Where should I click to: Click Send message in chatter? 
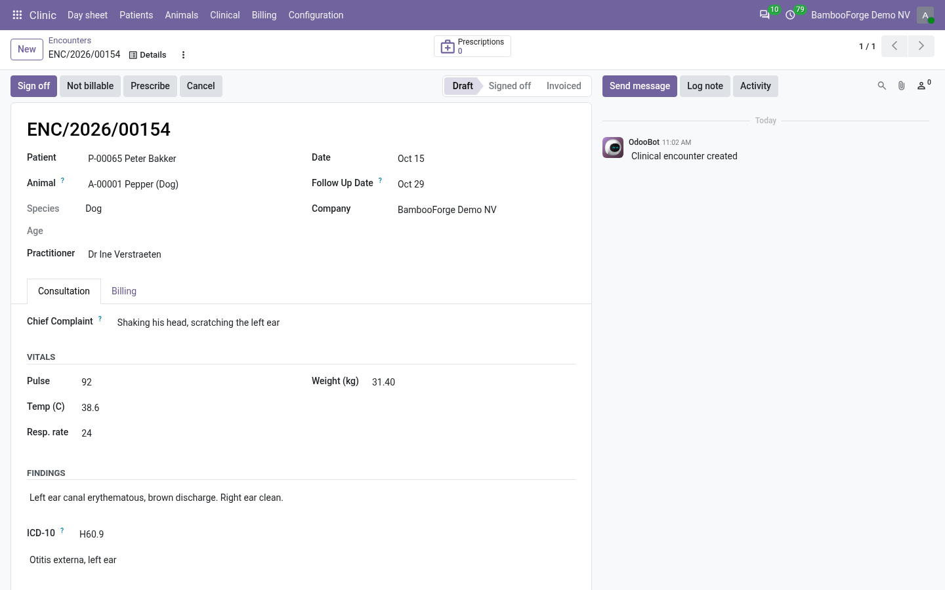pyautogui.click(x=640, y=86)
